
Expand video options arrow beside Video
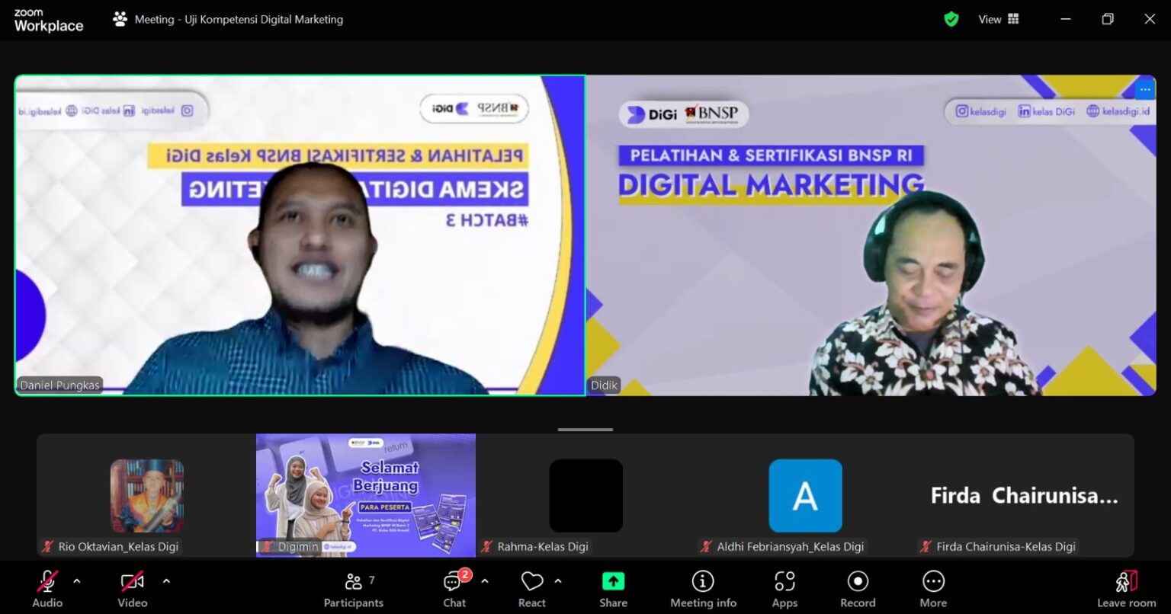(166, 581)
